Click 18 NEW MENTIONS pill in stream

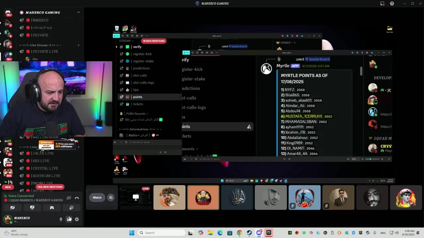coord(154,41)
